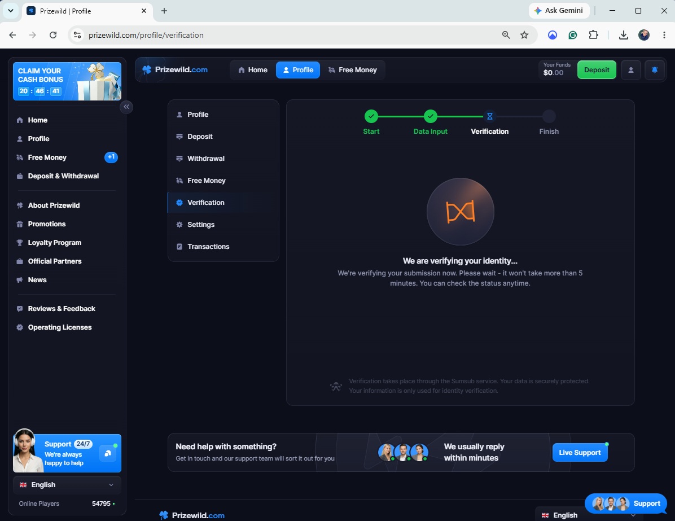Viewport: 675px width, 521px height.
Task: Reload the page
Action: pyautogui.click(x=53, y=35)
